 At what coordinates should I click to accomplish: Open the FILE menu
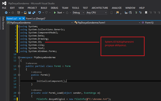tap(4, 8)
